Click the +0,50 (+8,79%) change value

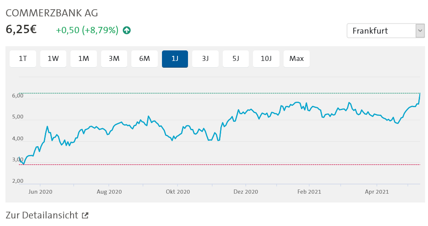tap(87, 30)
